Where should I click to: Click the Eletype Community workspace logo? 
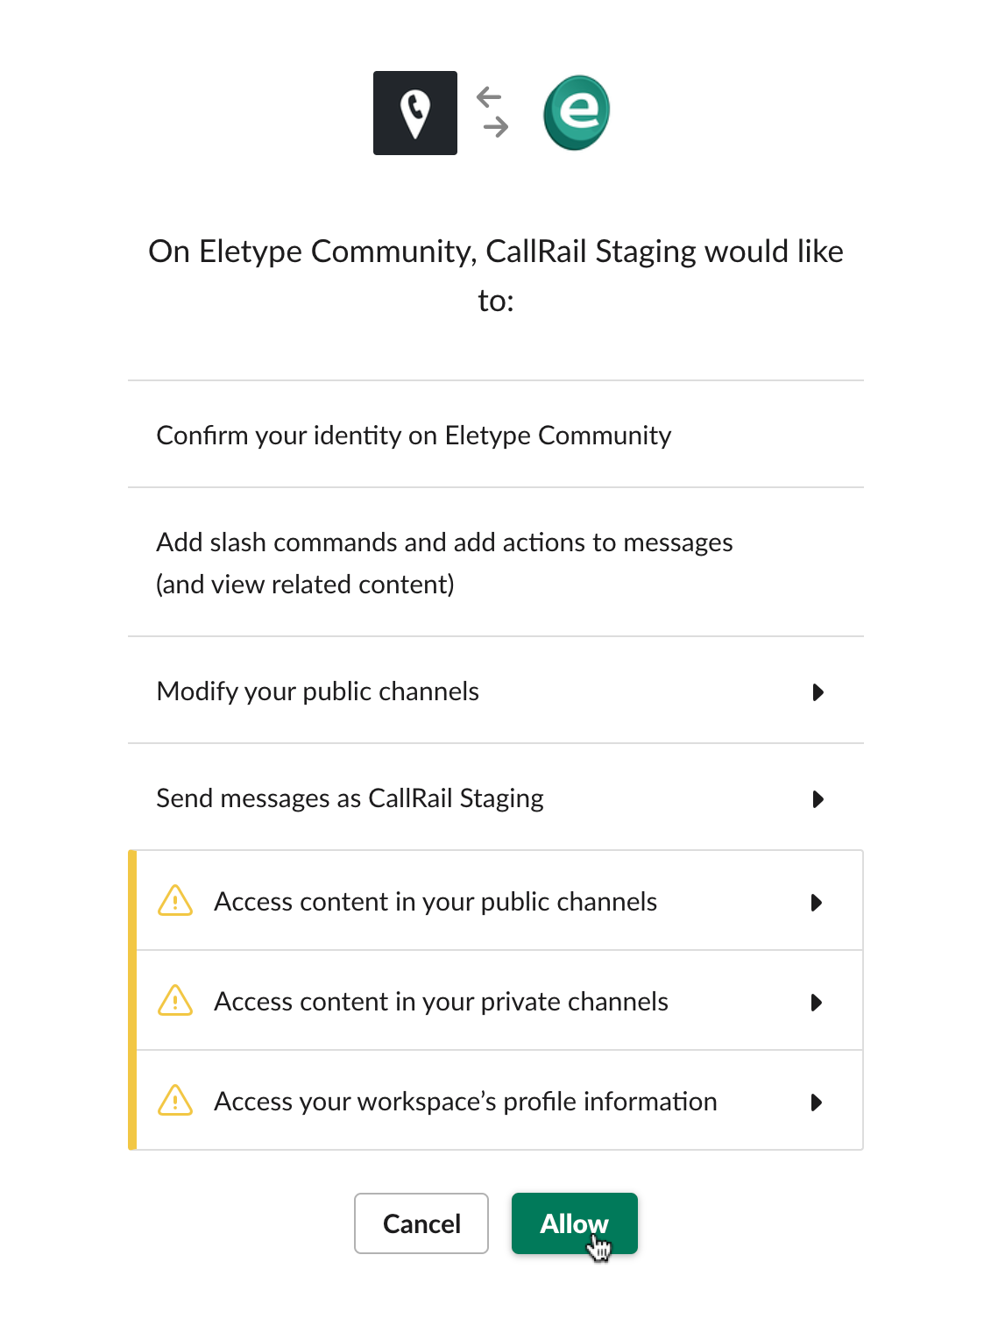pos(577,113)
